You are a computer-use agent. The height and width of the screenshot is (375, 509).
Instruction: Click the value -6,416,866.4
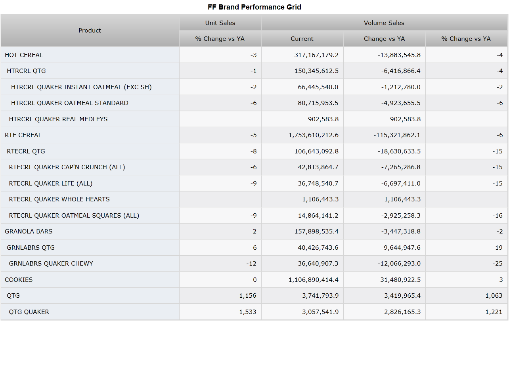point(401,71)
